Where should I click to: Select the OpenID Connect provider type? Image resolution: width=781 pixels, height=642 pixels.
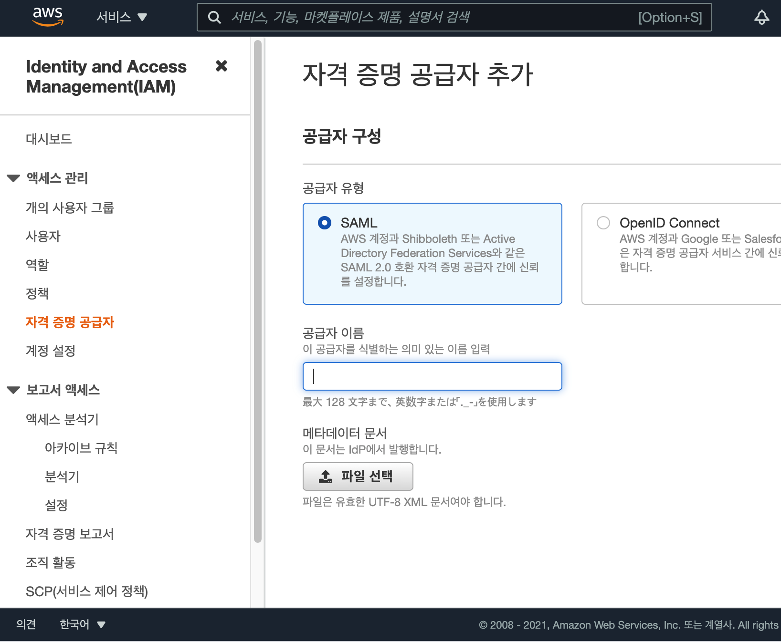pos(603,222)
